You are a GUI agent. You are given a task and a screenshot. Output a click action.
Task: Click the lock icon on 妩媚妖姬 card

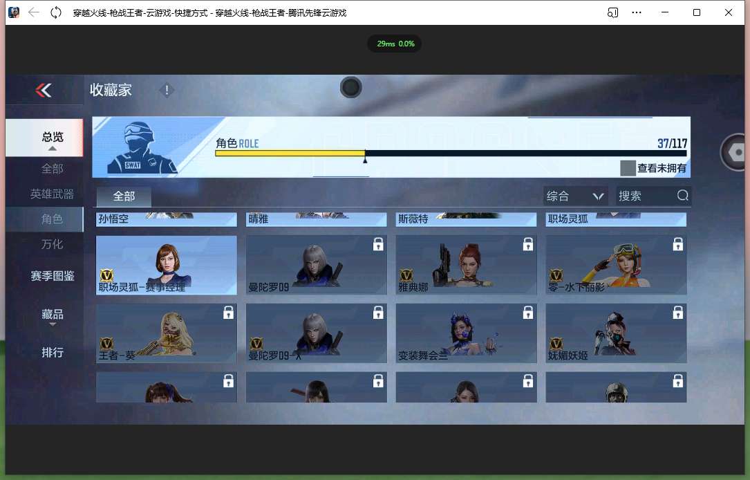[x=678, y=313]
